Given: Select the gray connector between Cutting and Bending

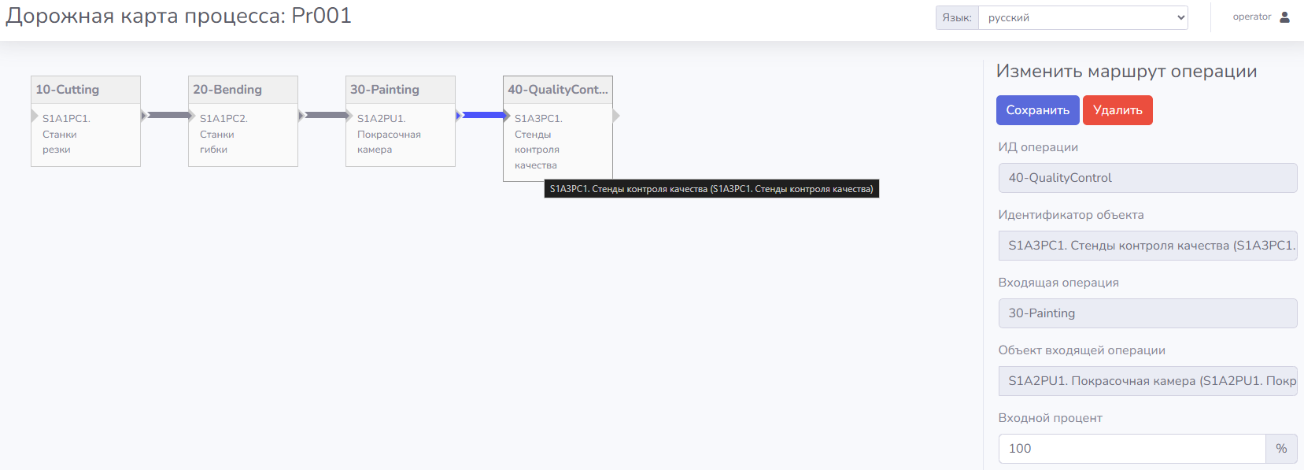Looking at the screenshot, I should 168,115.
